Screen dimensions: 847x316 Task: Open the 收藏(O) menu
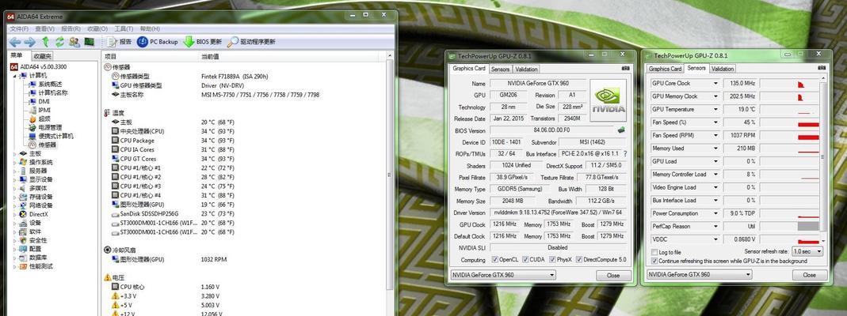97,28
